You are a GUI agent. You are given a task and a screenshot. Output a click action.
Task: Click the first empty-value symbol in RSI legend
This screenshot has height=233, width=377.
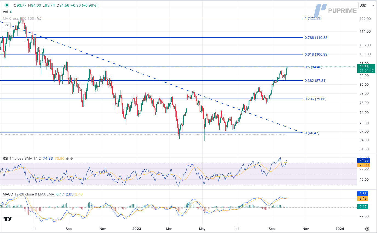point(67,158)
